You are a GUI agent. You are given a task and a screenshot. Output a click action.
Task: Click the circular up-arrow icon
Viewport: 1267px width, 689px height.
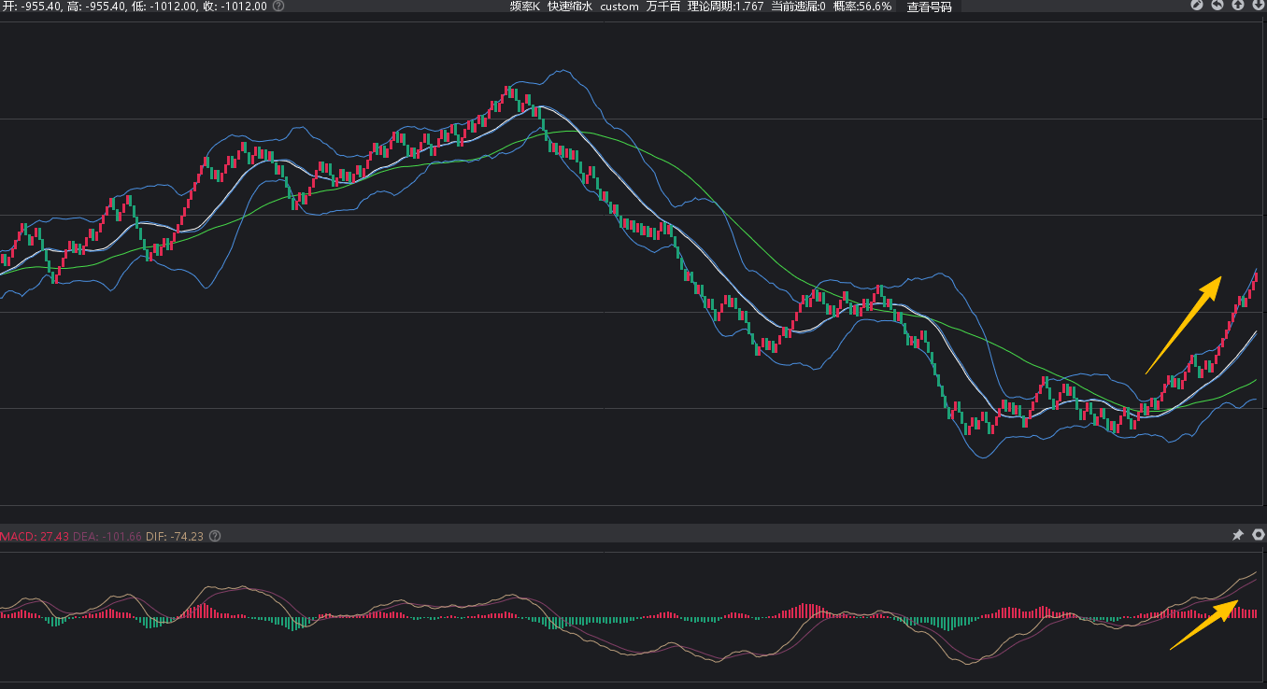click(1238, 6)
